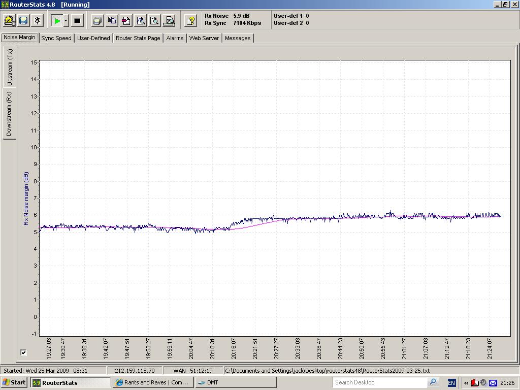Screen dimensions: 520x390
Task: Expand the dropdown arrow beside play button
Action: point(66,21)
